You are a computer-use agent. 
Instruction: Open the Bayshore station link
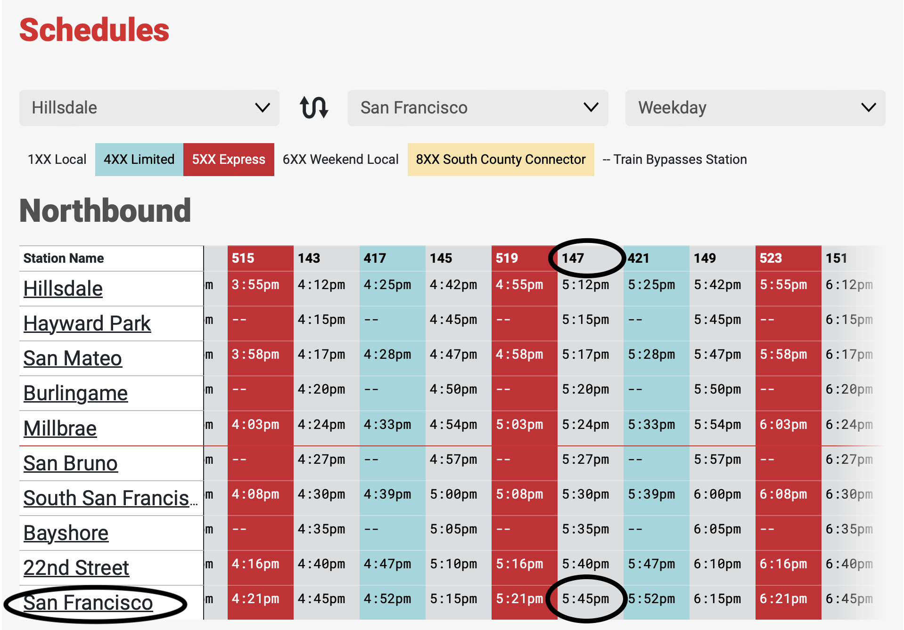point(66,533)
